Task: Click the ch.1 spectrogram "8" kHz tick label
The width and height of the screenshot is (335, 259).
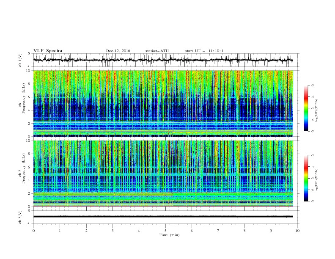Action: (x=30, y=84)
